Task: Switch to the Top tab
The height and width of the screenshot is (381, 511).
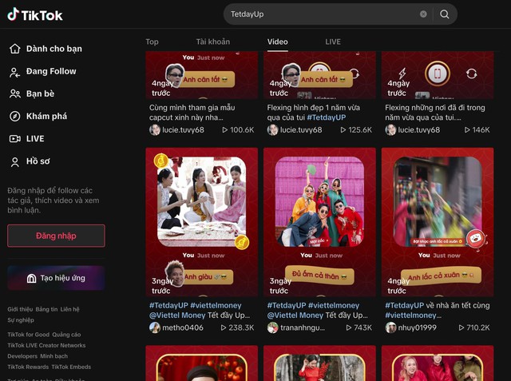Action: 152,42
